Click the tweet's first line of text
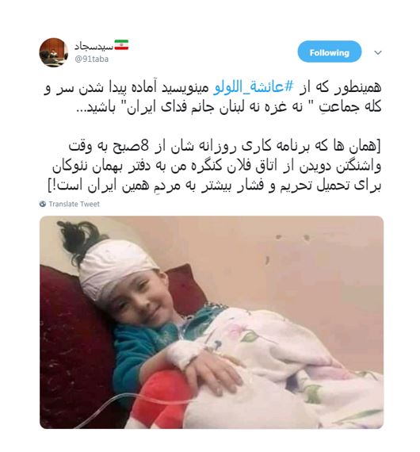The image size is (420, 452). [212, 88]
